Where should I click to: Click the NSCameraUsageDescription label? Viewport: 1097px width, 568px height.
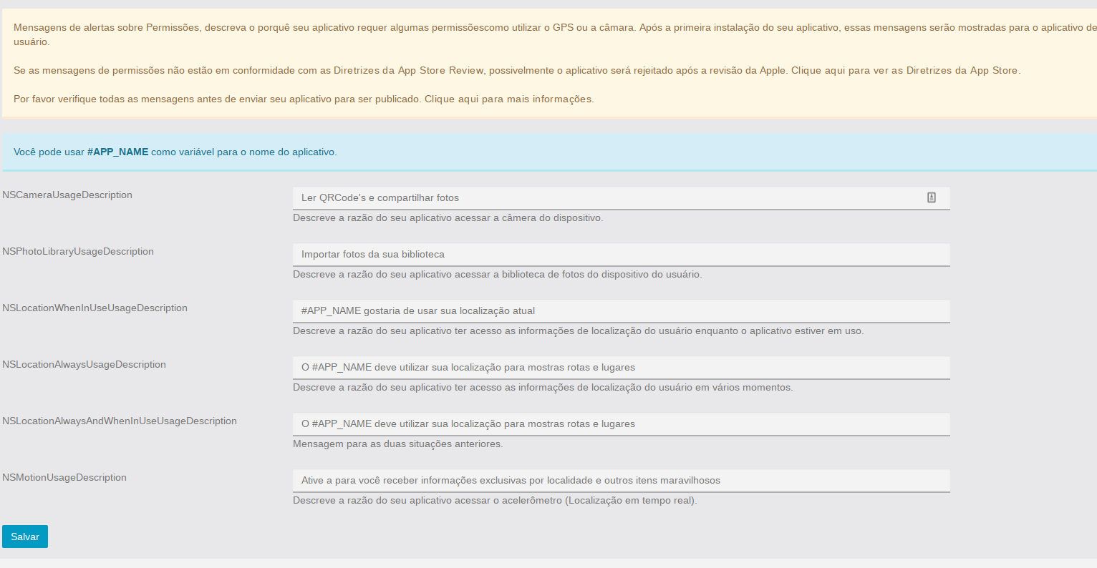[67, 195]
